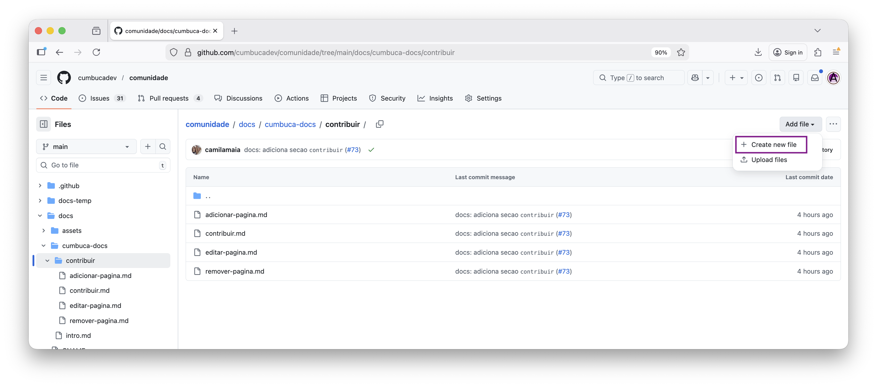This screenshot has width=877, height=387.
Task: Collapse the cumbuca-docs folder in the tree
Action: pos(44,245)
